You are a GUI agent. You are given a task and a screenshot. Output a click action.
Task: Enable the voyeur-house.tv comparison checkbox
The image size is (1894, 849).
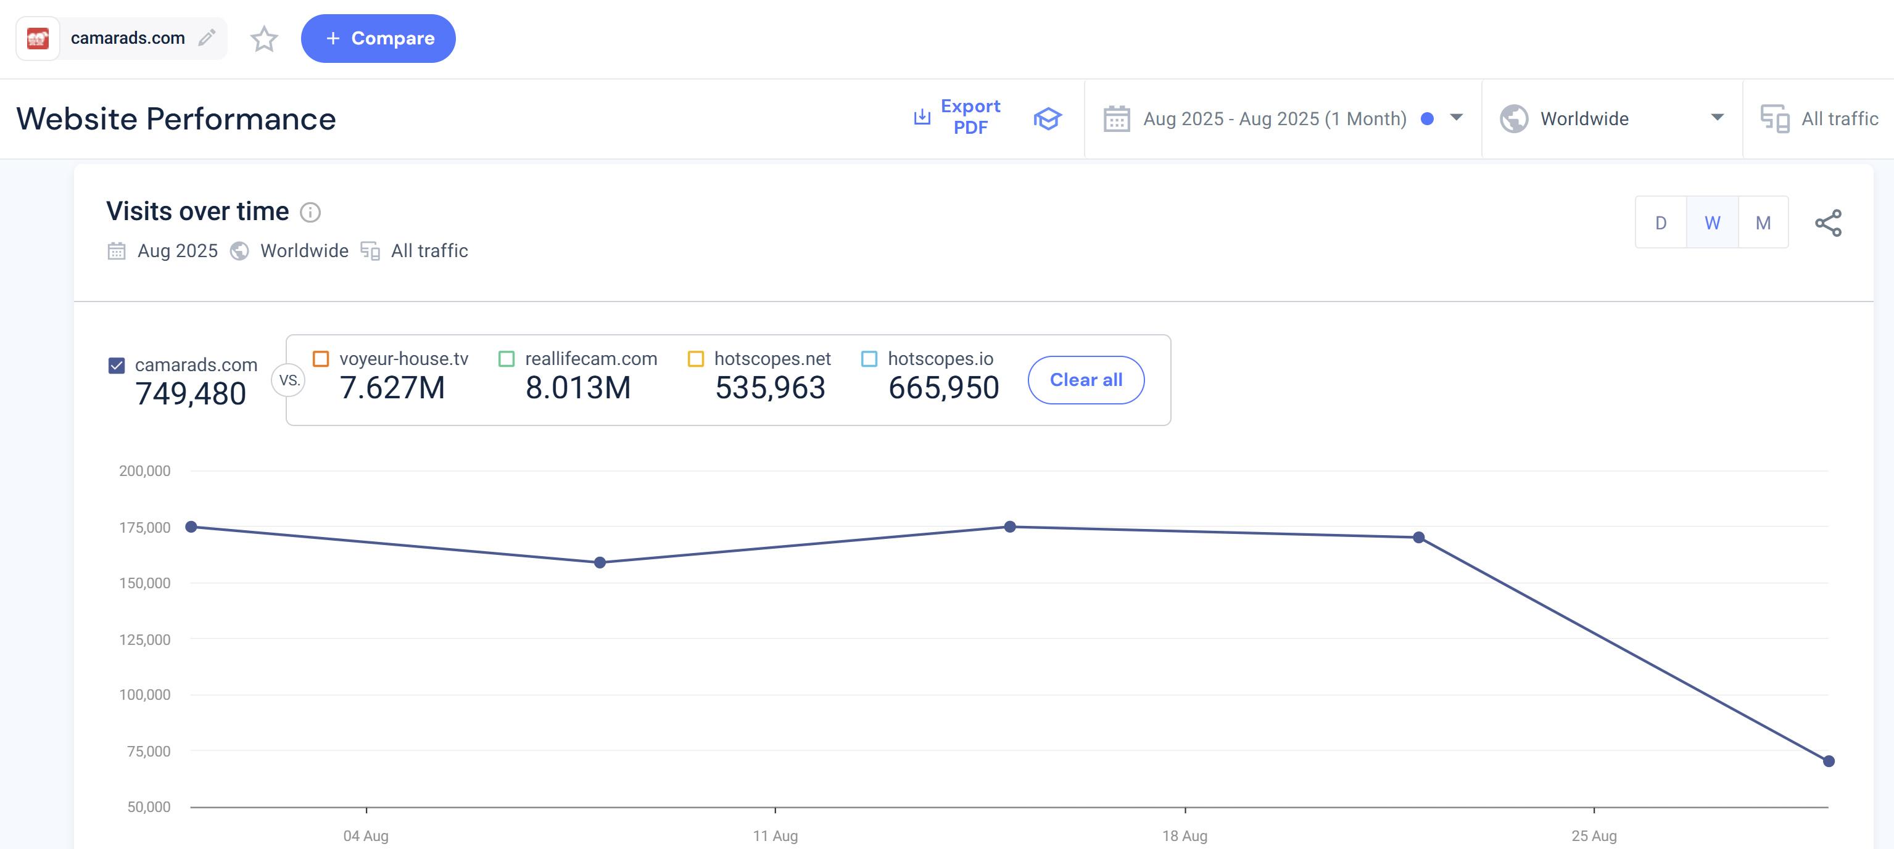tap(321, 359)
